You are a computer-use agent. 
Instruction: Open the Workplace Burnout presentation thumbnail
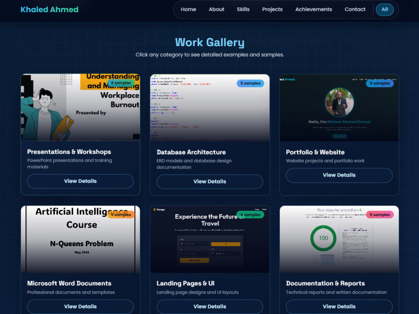pyautogui.click(x=80, y=107)
